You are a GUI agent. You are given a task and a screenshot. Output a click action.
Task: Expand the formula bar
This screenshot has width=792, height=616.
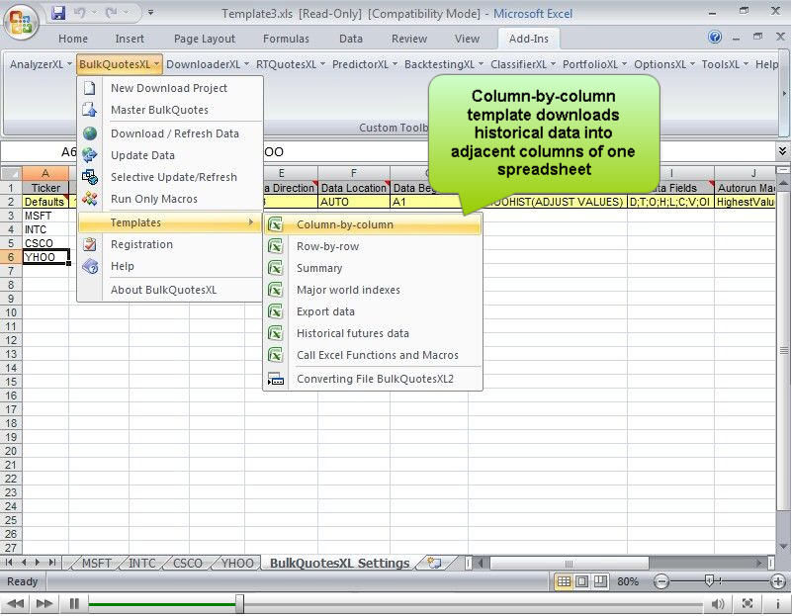coord(782,151)
